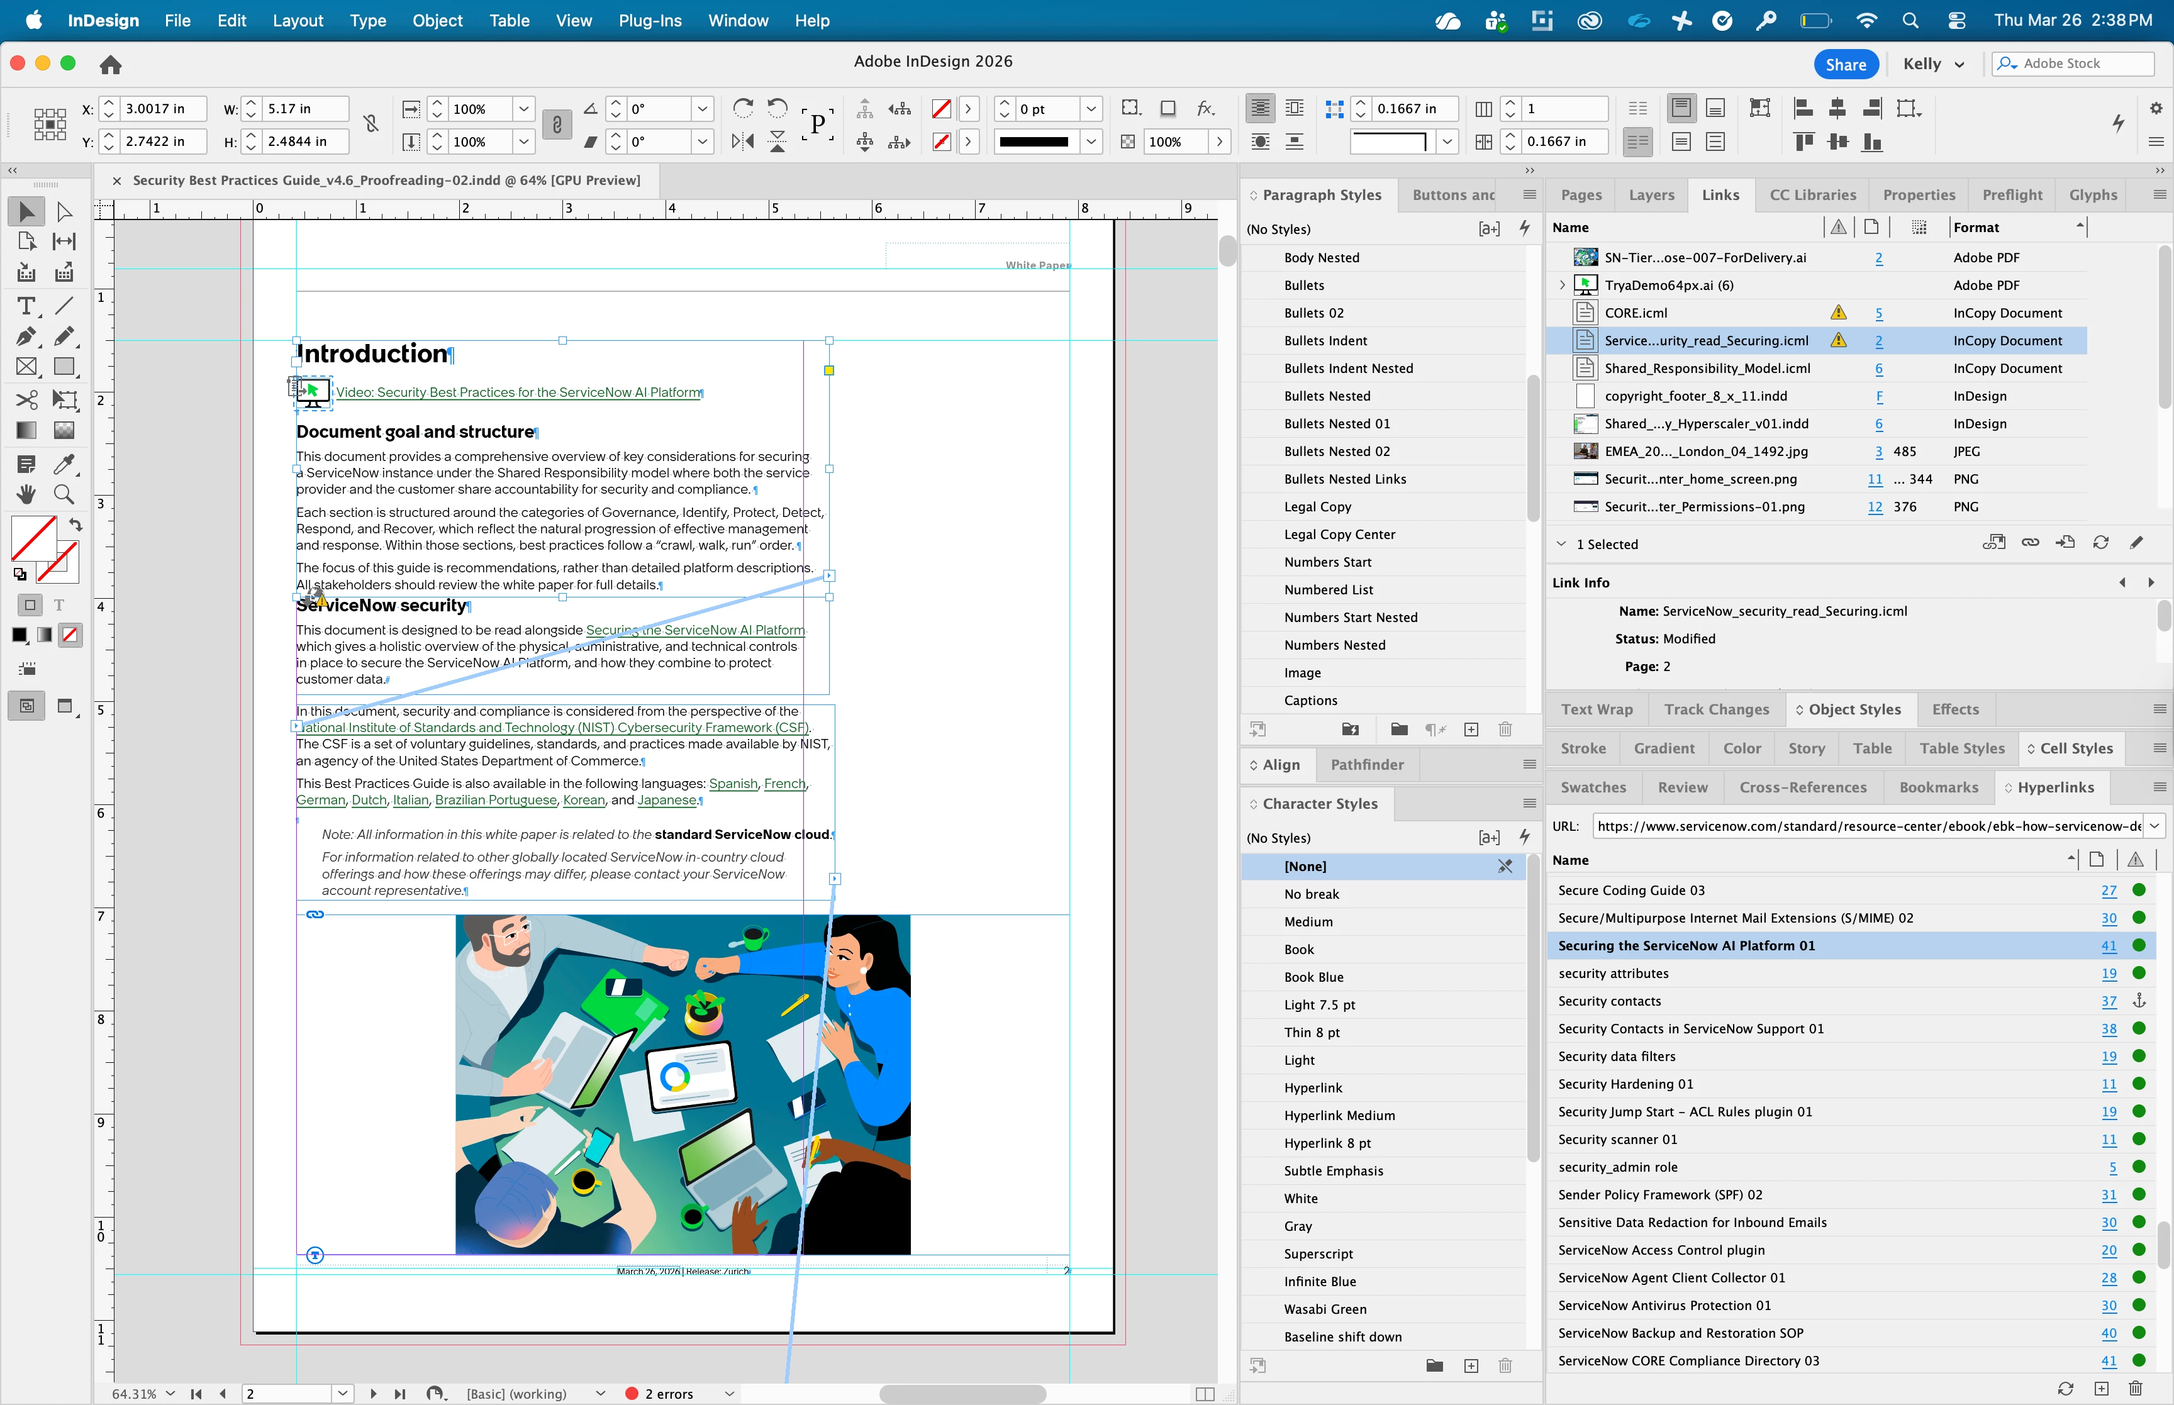Activate the Zoom tool
Screen dimensions: 2174x1405
click(x=63, y=494)
